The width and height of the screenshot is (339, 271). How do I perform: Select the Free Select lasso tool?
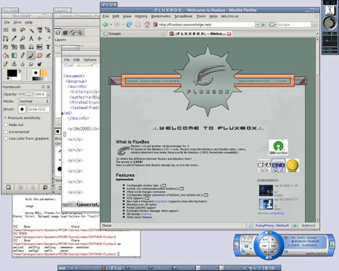point(22,30)
